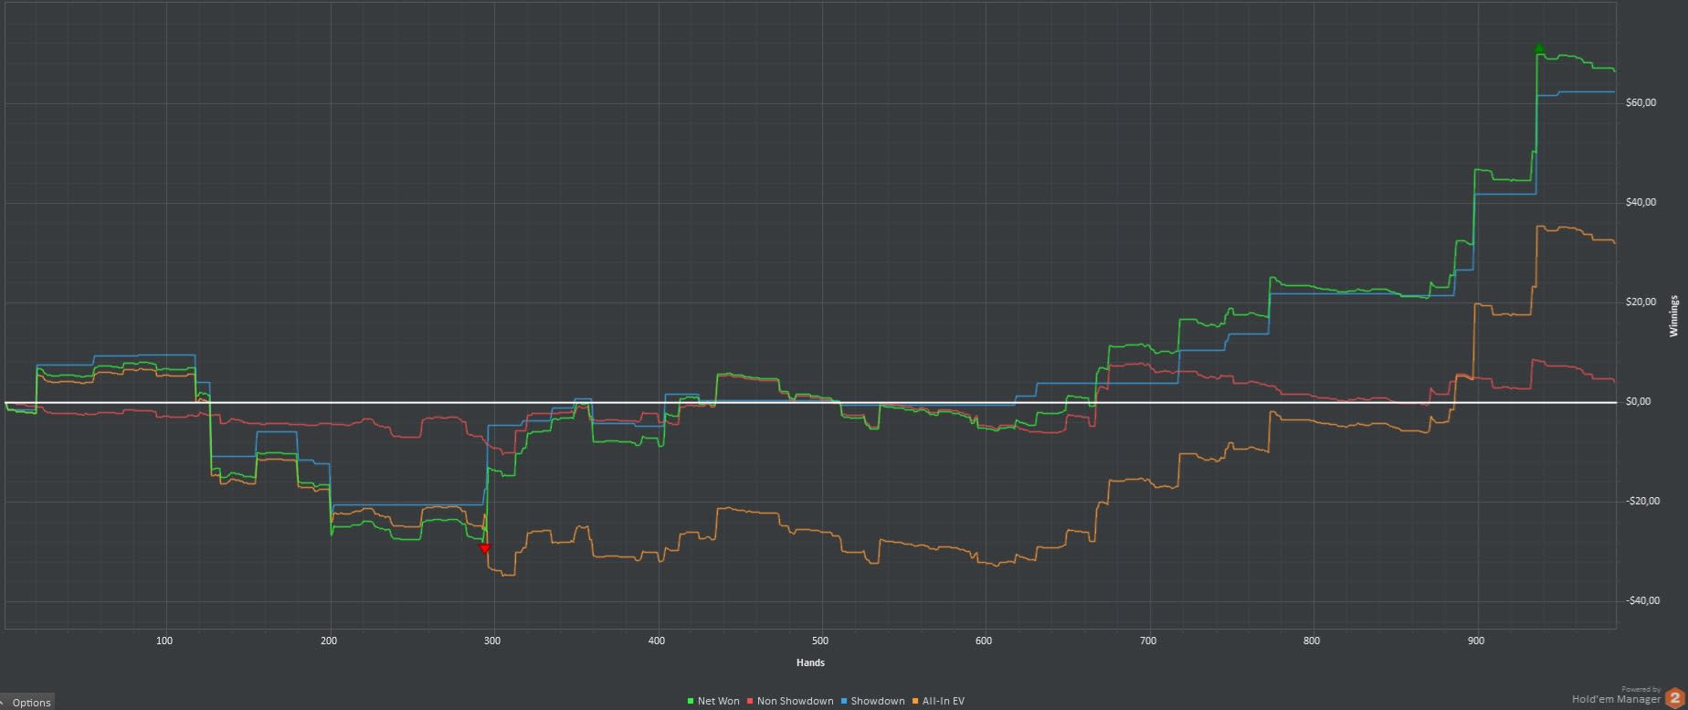1688x710 pixels.
Task: Click the All-In EV legend label
Action: 943,701
